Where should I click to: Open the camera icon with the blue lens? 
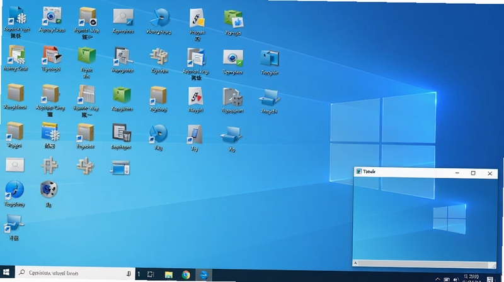(x=52, y=16)
